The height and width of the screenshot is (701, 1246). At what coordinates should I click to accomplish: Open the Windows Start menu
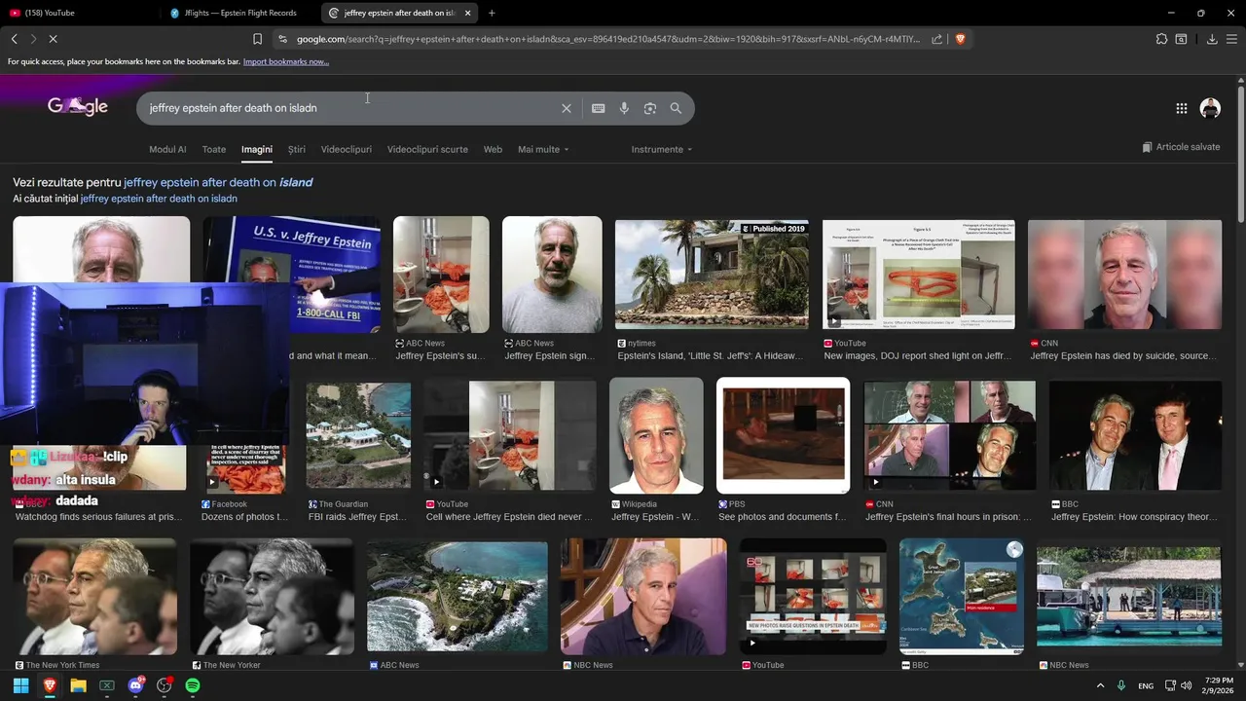(20, 685)
